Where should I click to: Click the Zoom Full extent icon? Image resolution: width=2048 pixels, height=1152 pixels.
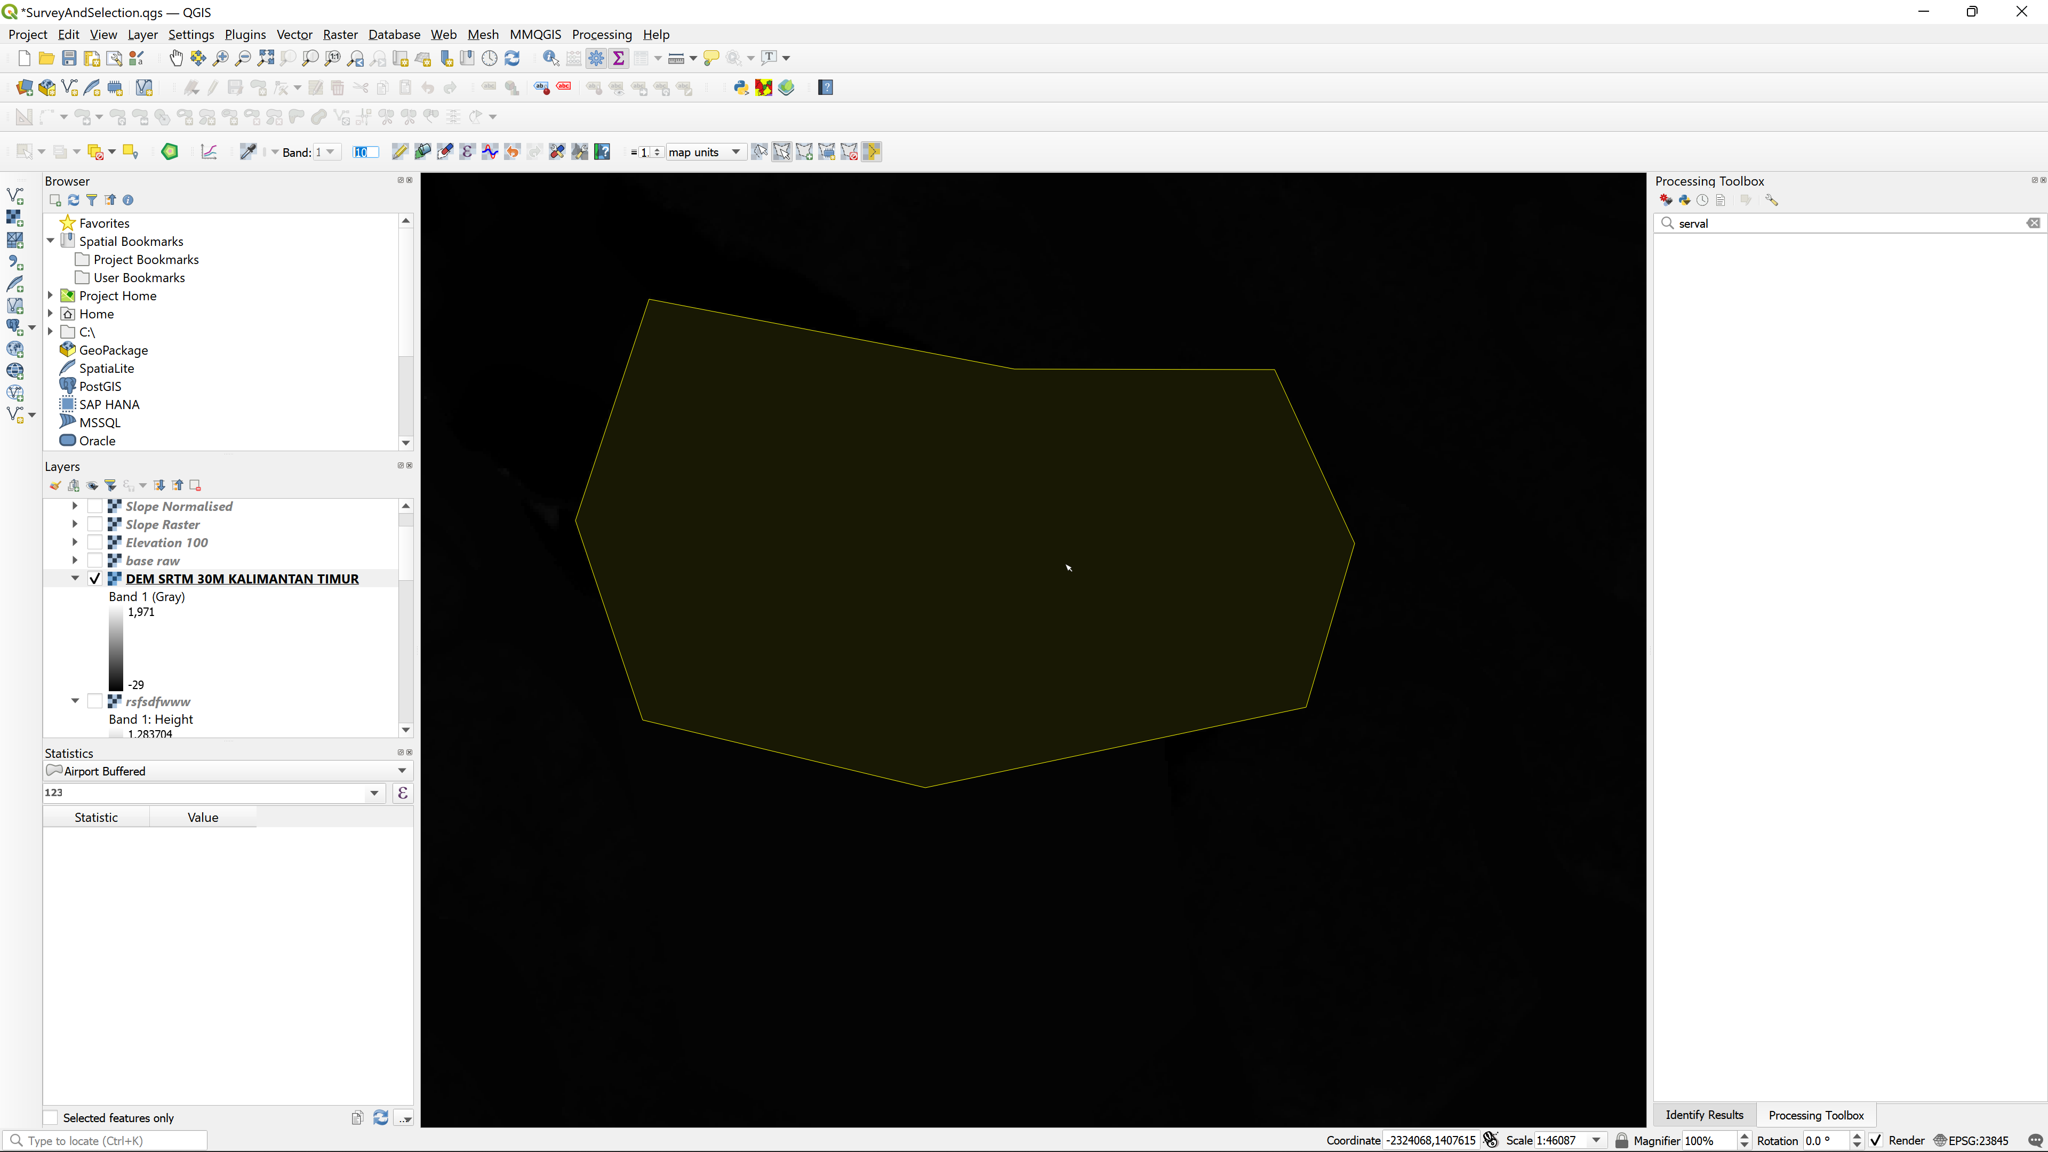pyautogui.click(x=266, y=58)
